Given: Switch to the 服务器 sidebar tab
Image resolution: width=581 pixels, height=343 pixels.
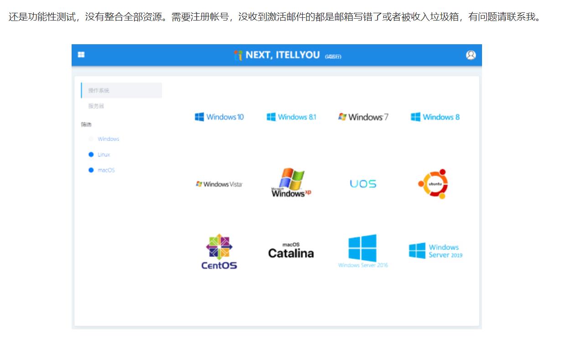Looking at the screenshot, I should (96, 106).
